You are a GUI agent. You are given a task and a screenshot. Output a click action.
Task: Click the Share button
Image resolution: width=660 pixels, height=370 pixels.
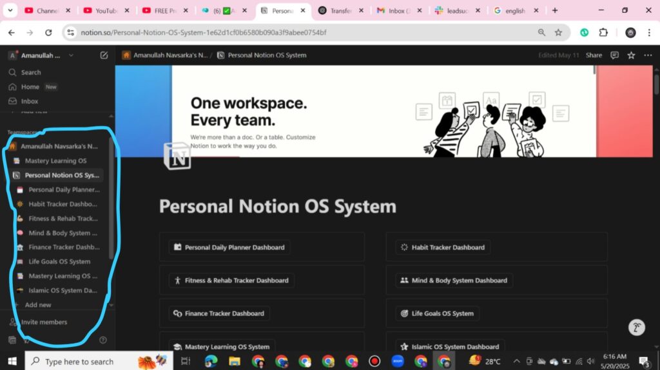594,55
